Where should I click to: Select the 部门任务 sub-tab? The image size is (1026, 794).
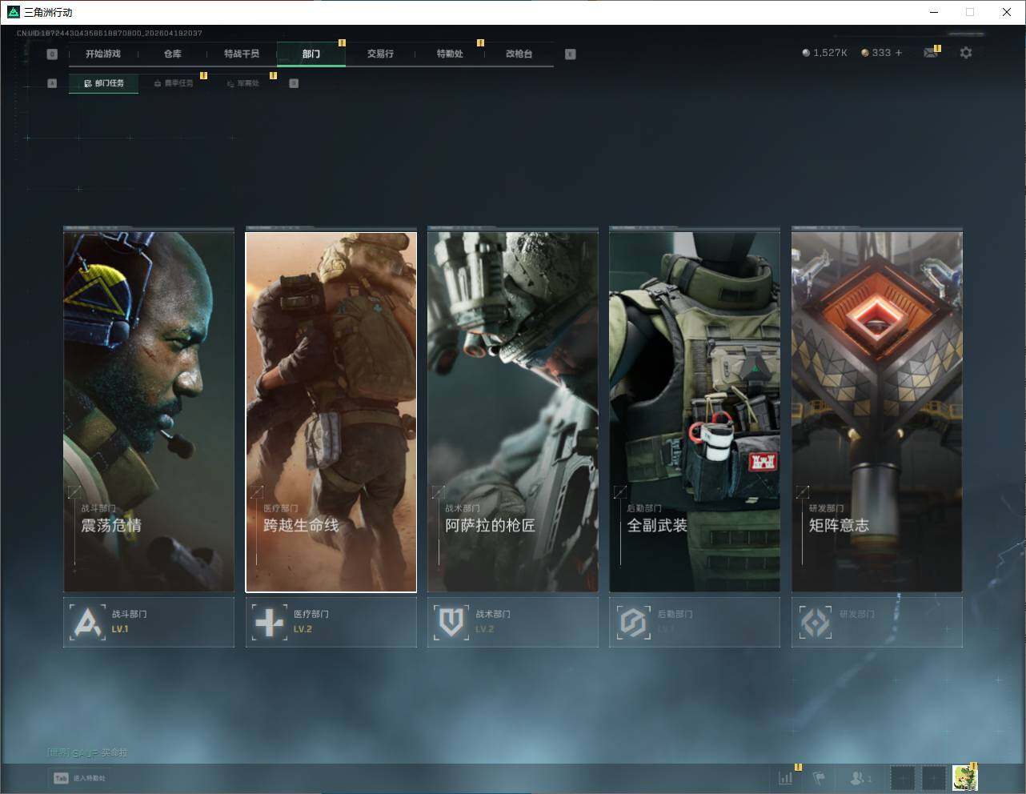(103, 83)
